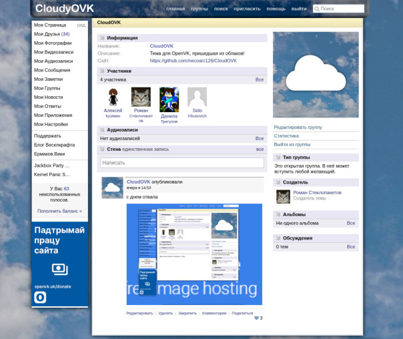This screenshot has width=403, height=339.
Task: Click все in the Стена header
Action: 260,149
